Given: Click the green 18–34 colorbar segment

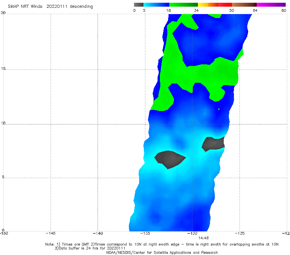Looking at the screenshot, I should pyautogui.click(x=183, y=5).
